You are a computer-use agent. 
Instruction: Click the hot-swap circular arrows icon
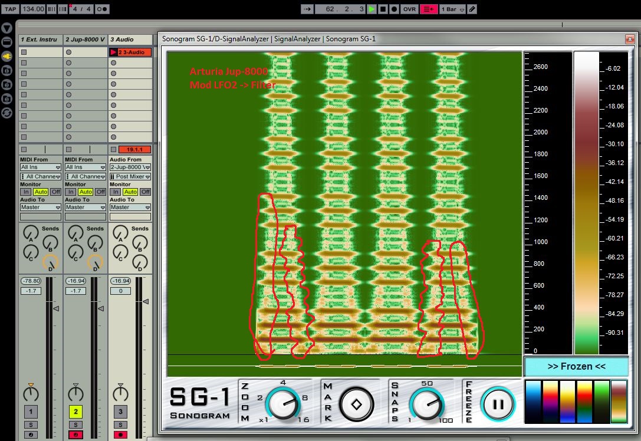[x=6, y=113]
